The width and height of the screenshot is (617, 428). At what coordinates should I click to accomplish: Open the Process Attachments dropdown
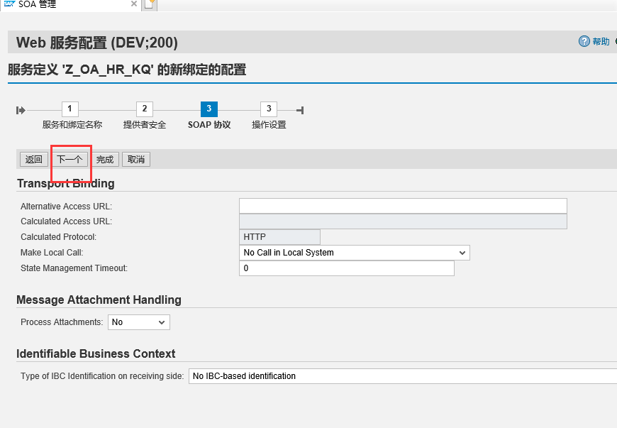point(139,322)
